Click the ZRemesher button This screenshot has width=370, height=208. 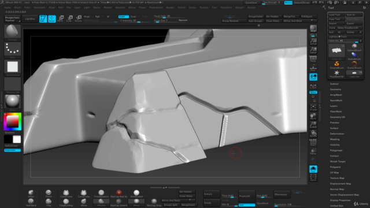click(x=282, y=195)
